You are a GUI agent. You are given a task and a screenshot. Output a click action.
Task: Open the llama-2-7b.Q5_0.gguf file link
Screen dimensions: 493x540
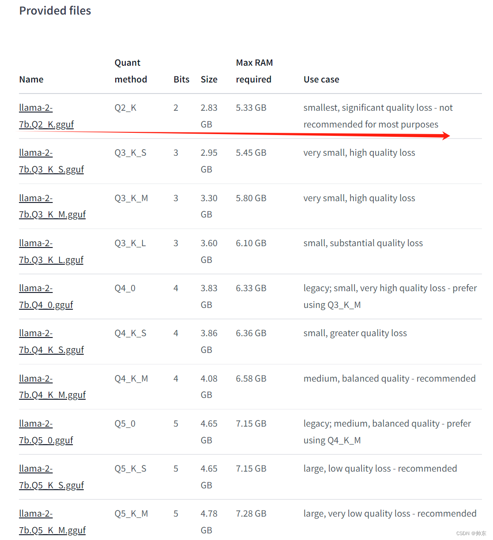[x=46, y=432]
